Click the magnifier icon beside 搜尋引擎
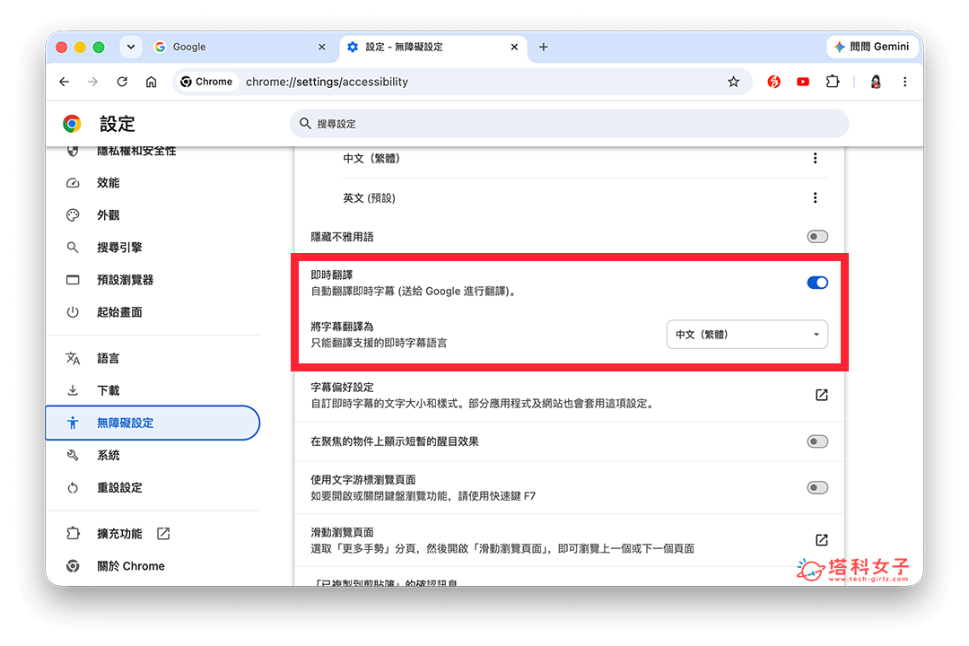The height and width of the screenshot is (646, 969). 73,248
